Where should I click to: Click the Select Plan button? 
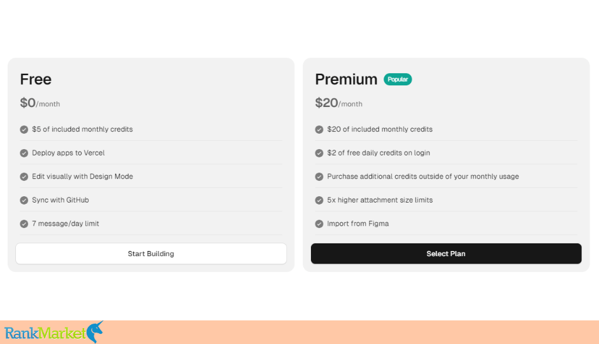(446, 254)
